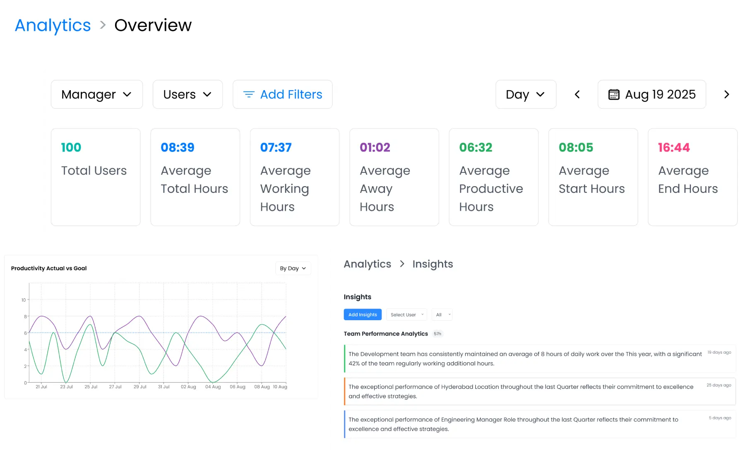Click the Analytics breadcrumb link
Image resolution: width=745 pixels, height=453 pixels.
tap(52, 25)
